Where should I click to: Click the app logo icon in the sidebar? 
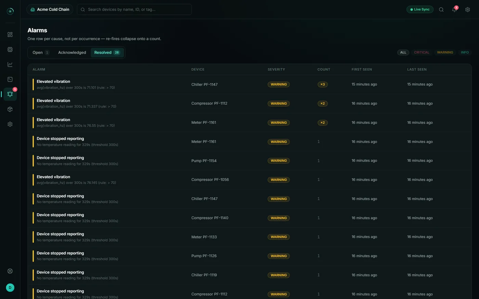10,11
